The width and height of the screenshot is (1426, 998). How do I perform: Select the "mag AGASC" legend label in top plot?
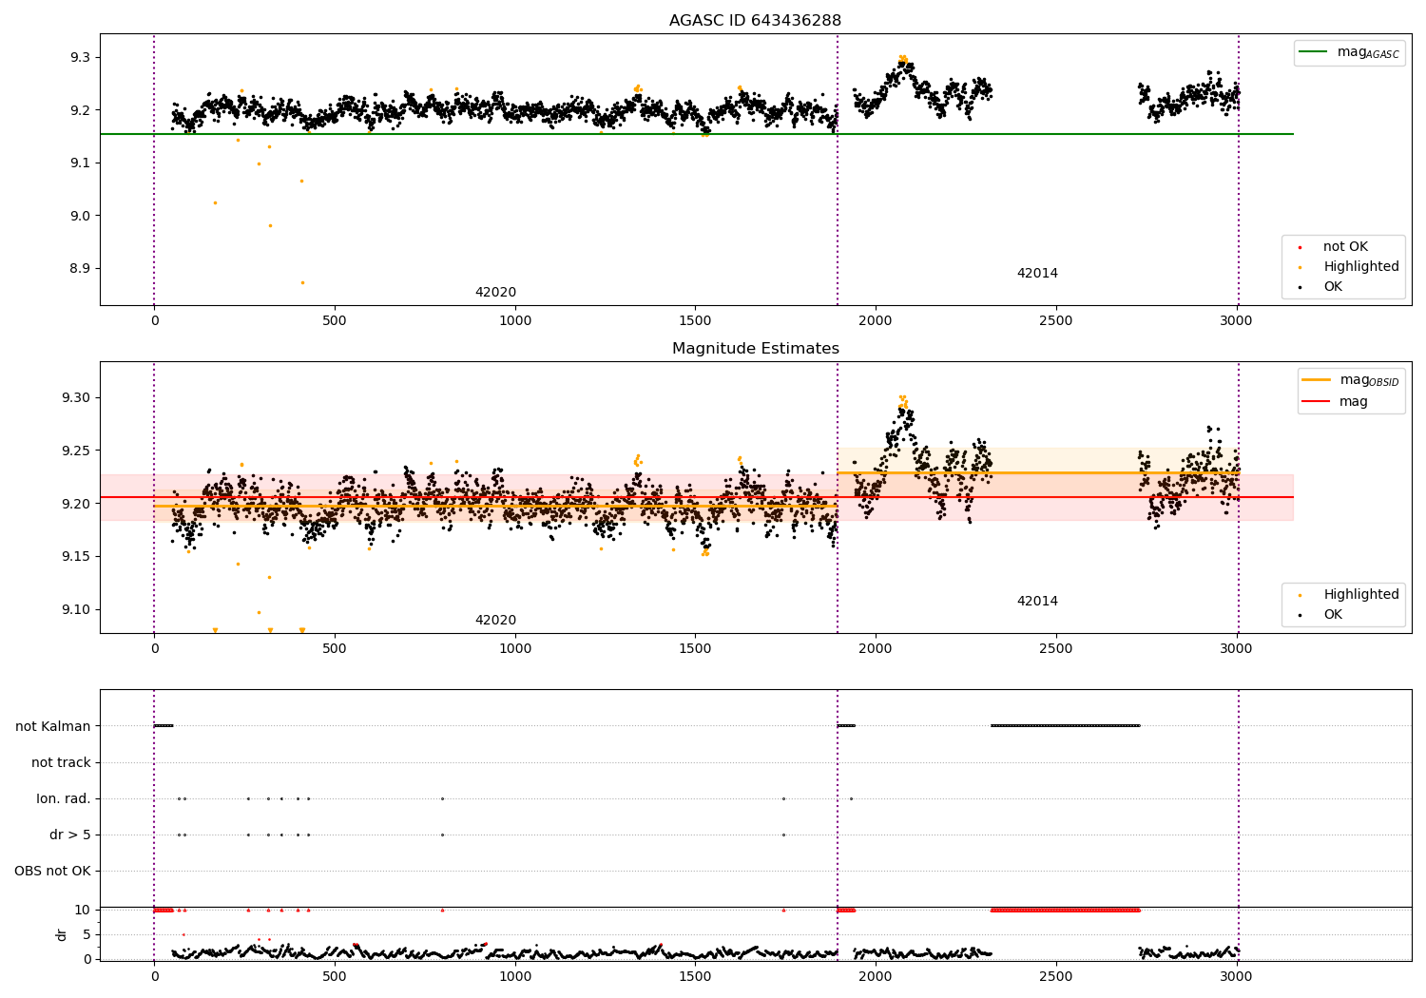(1368, 53)
